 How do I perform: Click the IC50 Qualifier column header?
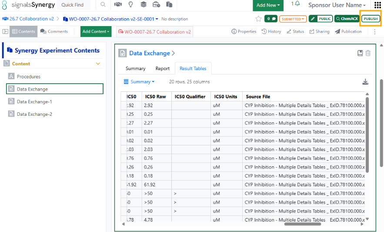pos(190,97)
